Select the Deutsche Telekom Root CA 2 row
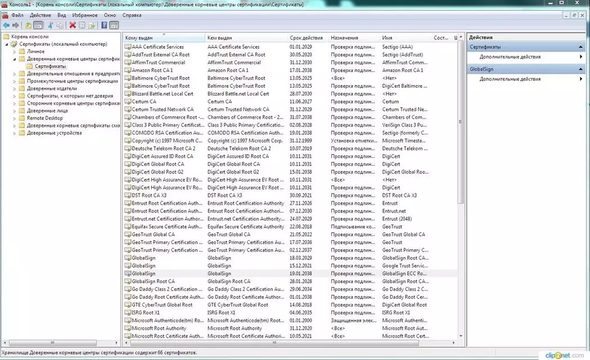This screenshot has height=360, width=590. tap(291, 148)
